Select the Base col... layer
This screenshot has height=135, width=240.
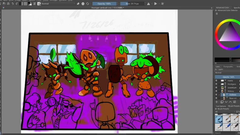pos(233,98)
